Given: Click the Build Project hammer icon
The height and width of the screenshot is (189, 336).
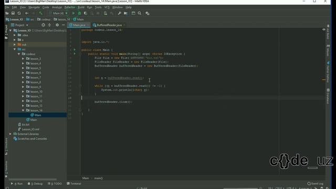Looking at the screenshot, I should click(x=40, y=13).
